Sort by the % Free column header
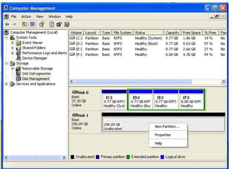 [x=210, y=33]
